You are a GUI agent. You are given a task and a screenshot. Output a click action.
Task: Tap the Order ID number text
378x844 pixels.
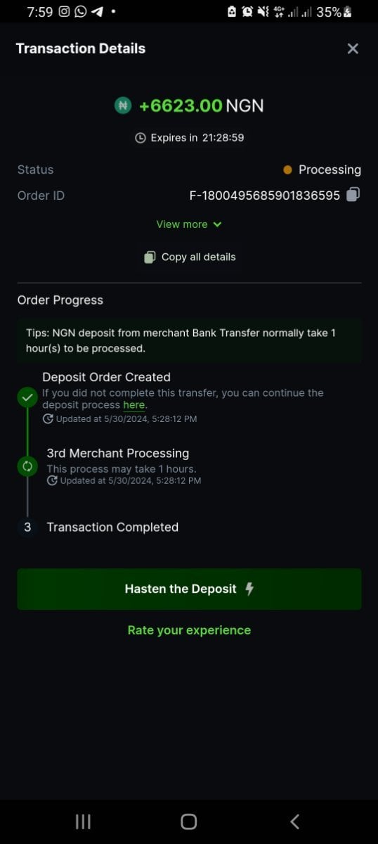pyautogui.click(x=265, y=196)
